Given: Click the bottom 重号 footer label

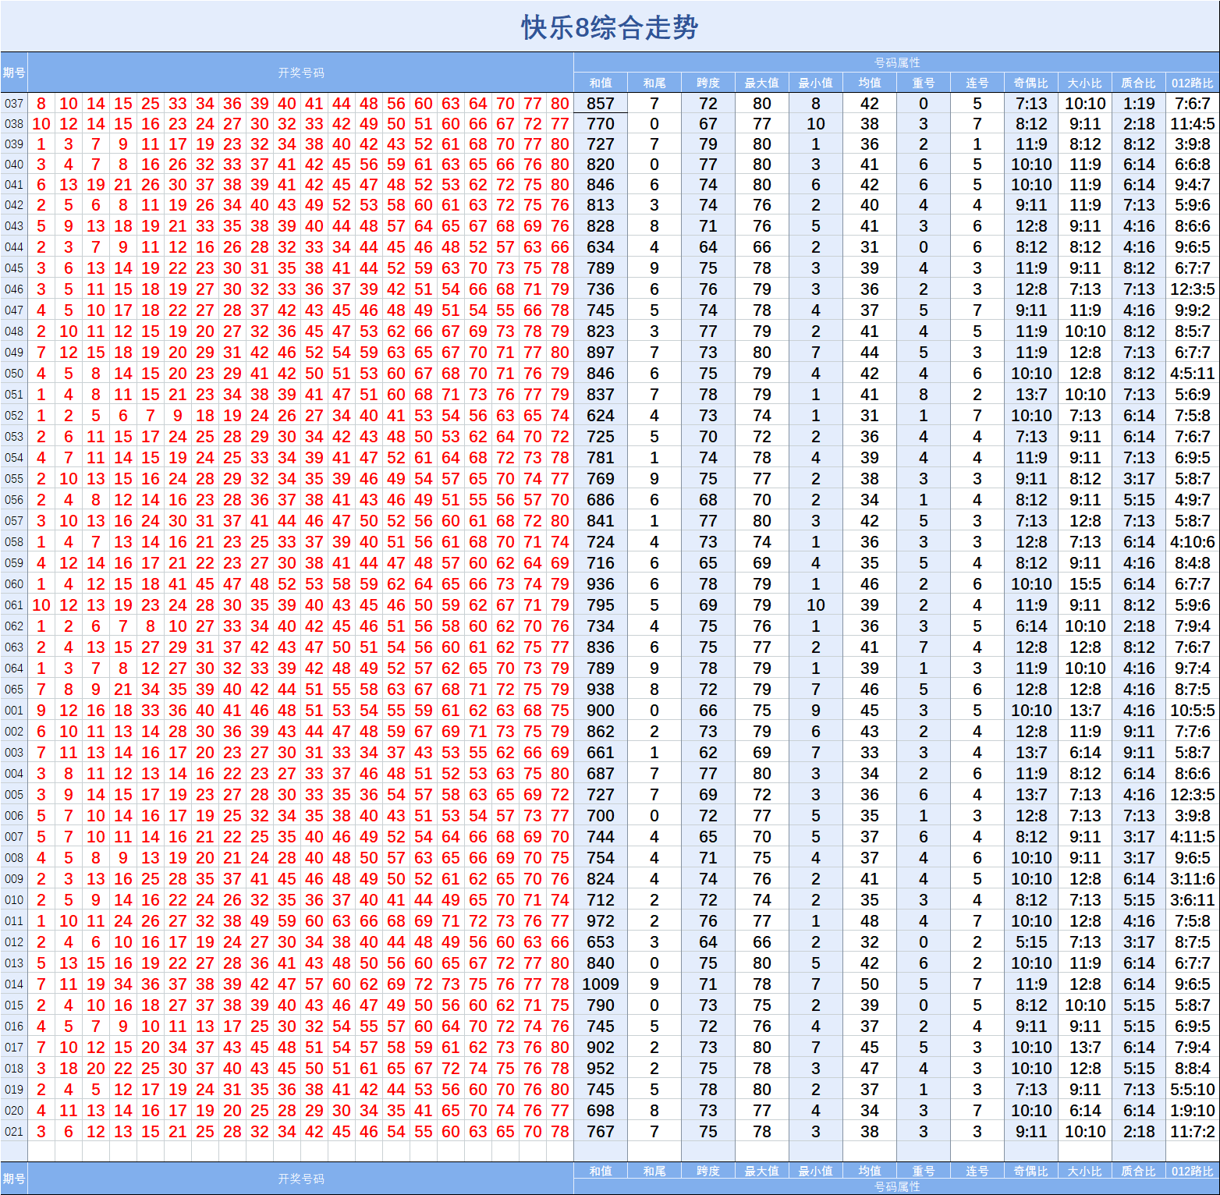Looking at the screenshot, I should click(924, 1171).
